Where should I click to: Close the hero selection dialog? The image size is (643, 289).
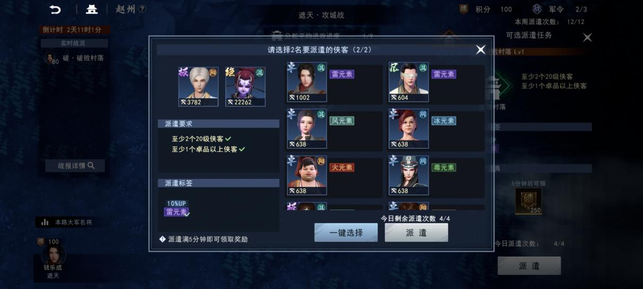(480, 50)
